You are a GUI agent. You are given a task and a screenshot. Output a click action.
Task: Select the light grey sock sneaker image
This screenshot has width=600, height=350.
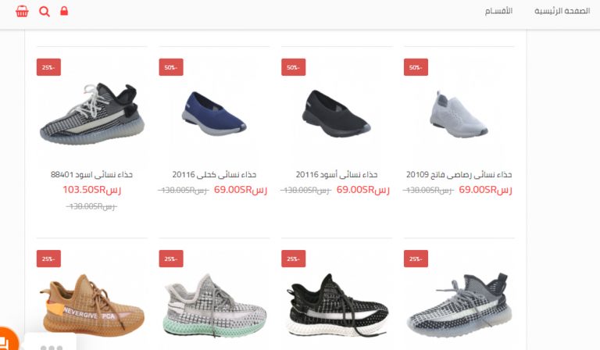(x=459, y=113)
